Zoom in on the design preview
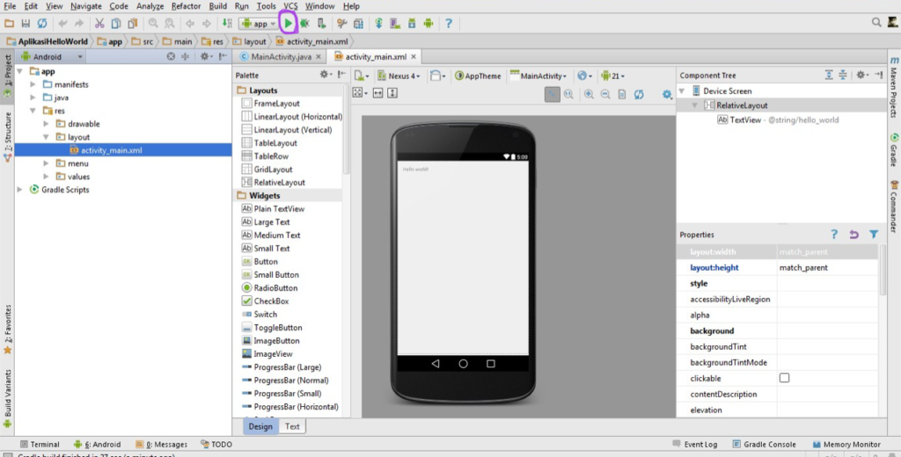901x457 pixels. click(x=589, y=94)
